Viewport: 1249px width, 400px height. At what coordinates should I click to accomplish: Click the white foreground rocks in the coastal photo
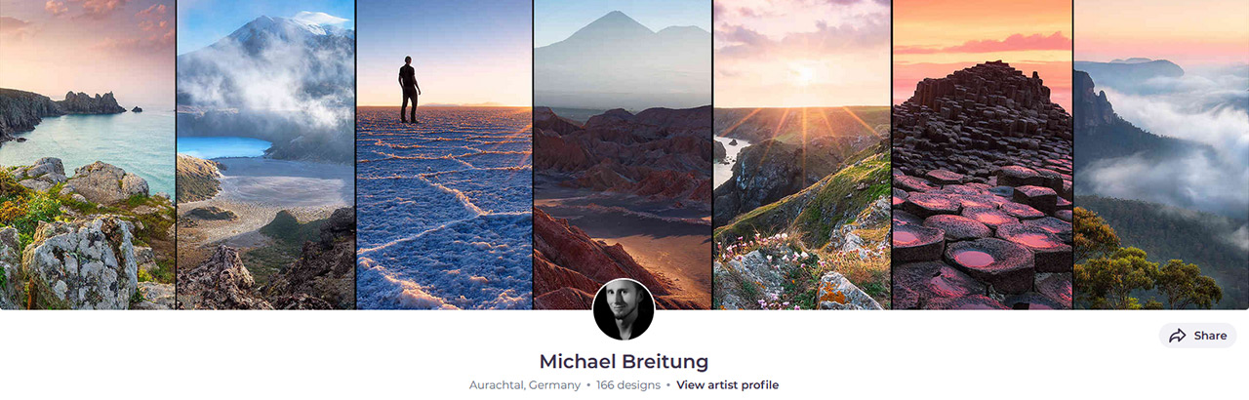pos(78,259)
